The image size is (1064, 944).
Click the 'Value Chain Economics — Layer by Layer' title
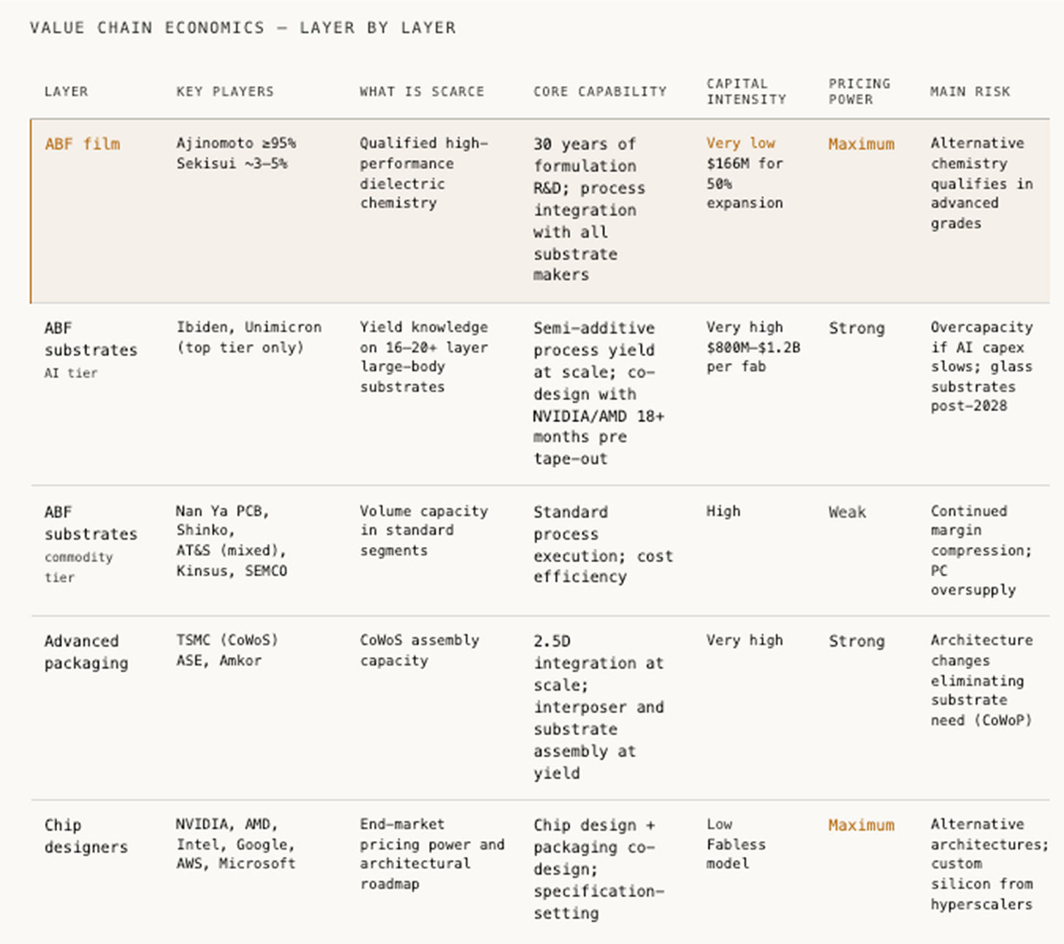coord(243,28)
